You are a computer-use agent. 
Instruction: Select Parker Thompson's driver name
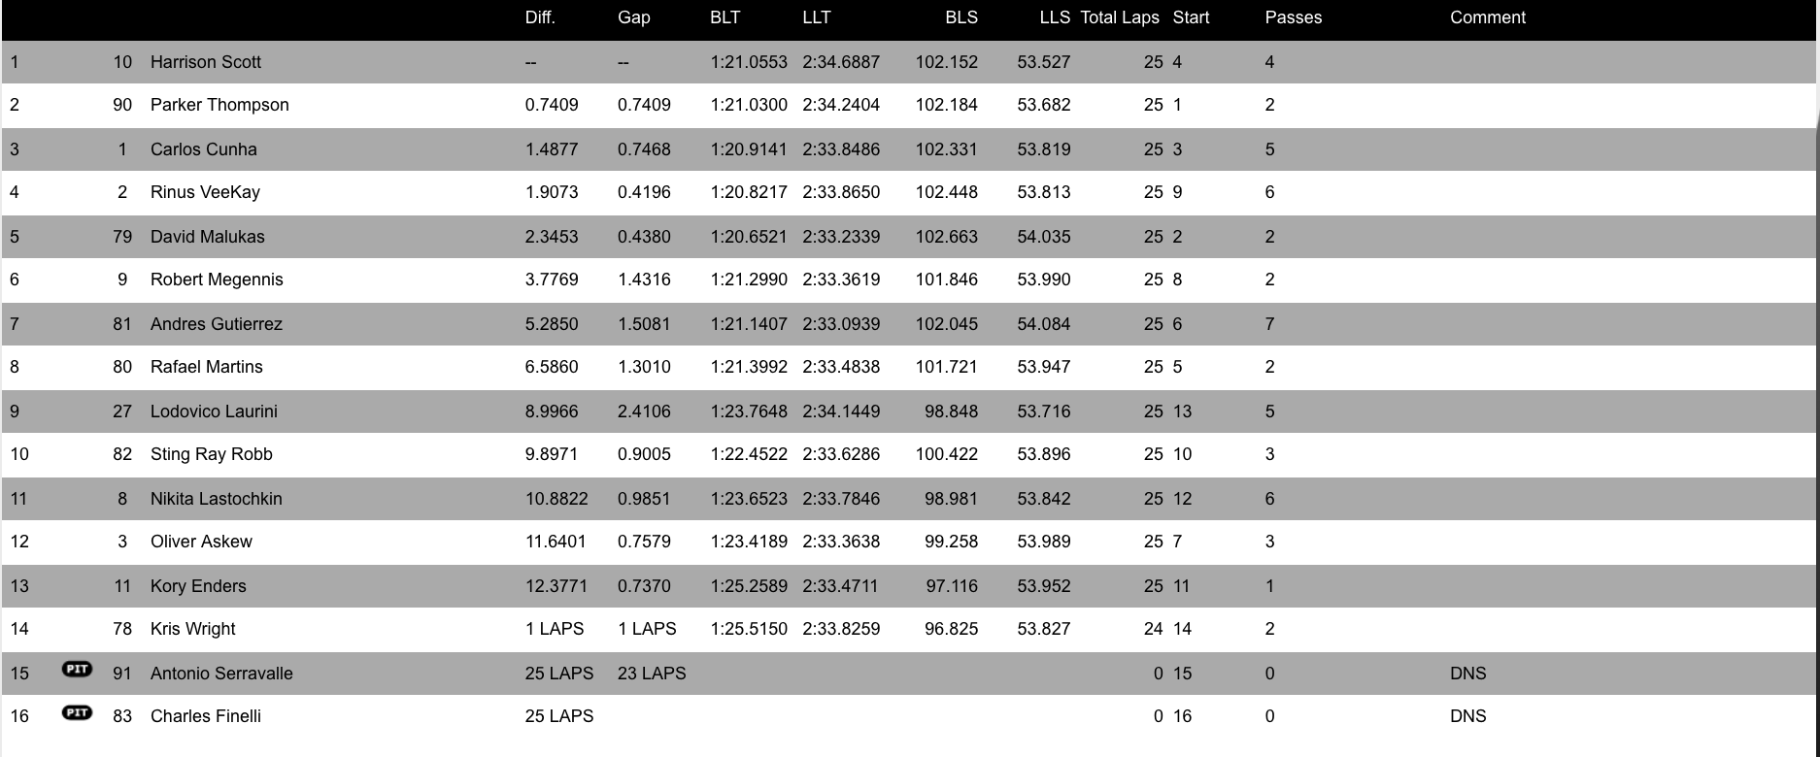pos(219,105)
